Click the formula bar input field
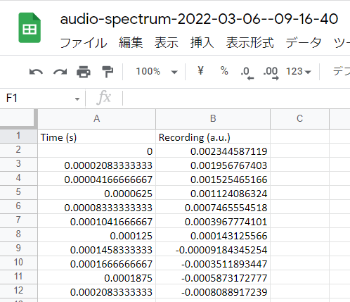Viewport: 350px width, 302px height. pos(236,98)
